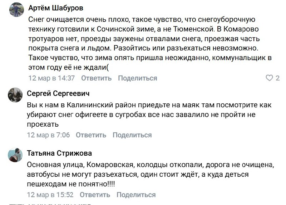Reply to Сергей Сергеевич's comment
Viewport: 286px width, 205px height.
pos(91,135)
